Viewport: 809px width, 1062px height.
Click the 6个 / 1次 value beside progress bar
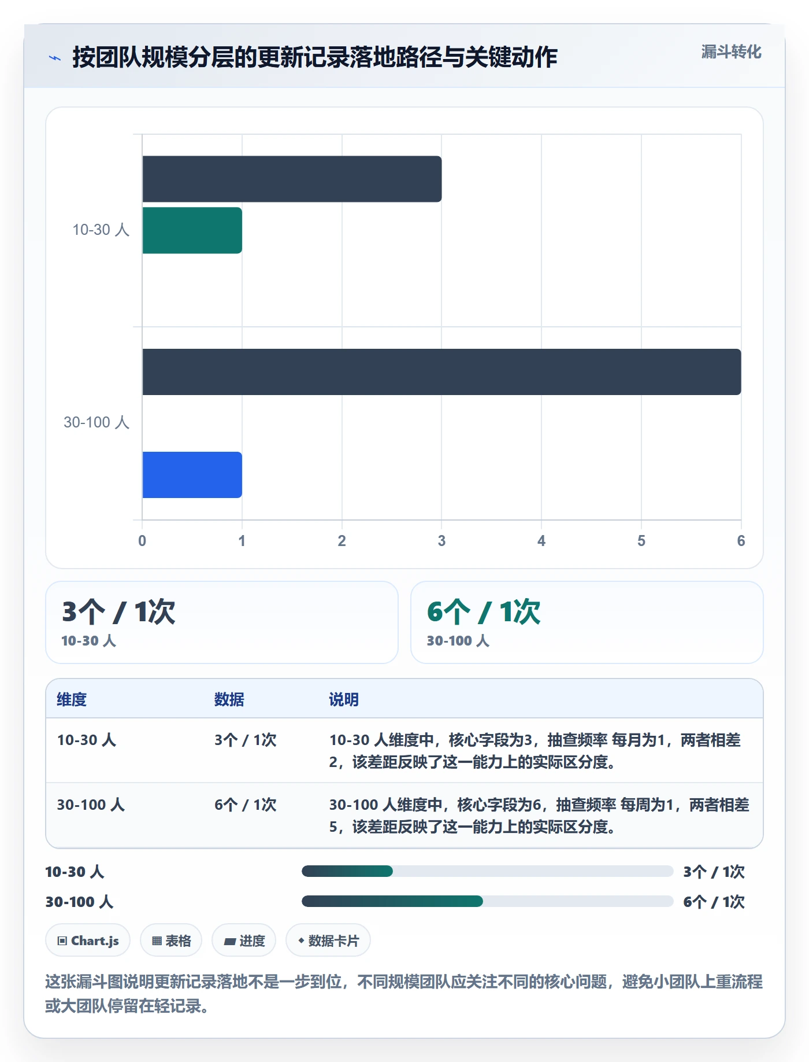714,902
